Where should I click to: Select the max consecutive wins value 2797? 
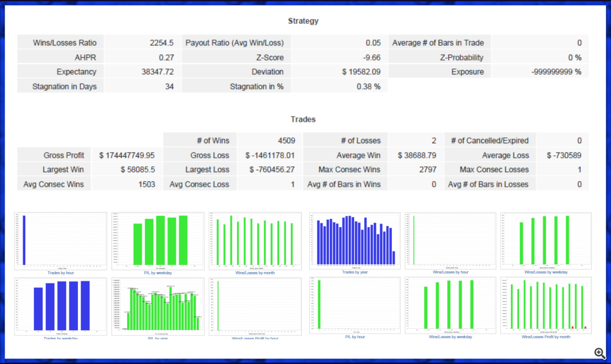pos(428,169)
